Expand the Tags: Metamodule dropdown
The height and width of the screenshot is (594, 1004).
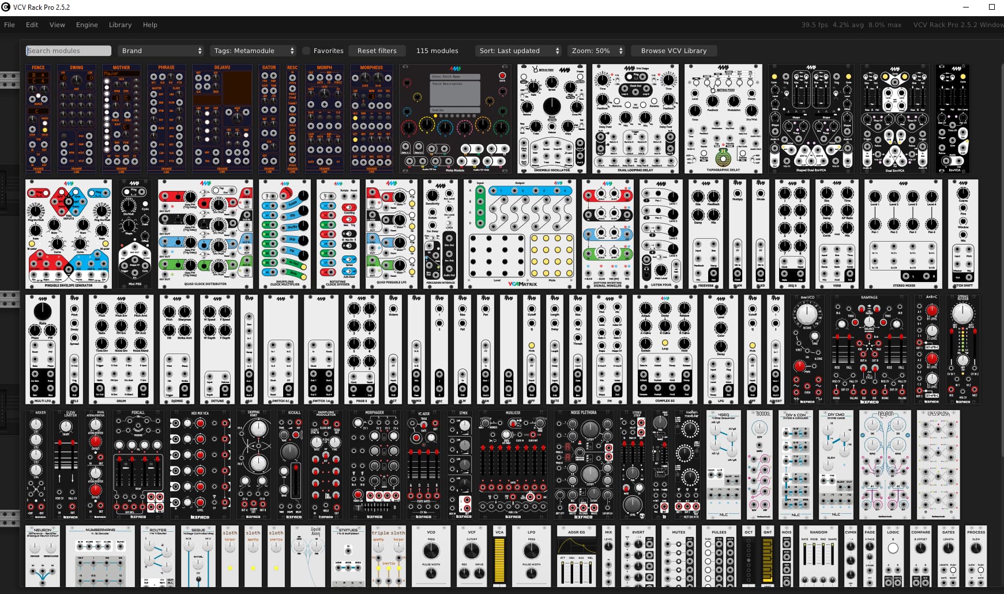click(x=253, y=51)
